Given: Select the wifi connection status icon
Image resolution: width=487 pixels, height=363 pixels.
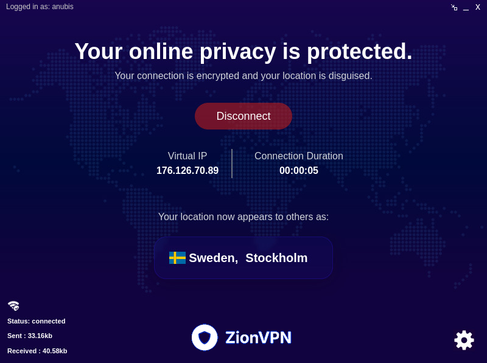Looking at the screenshot, I should pos(13,305).
